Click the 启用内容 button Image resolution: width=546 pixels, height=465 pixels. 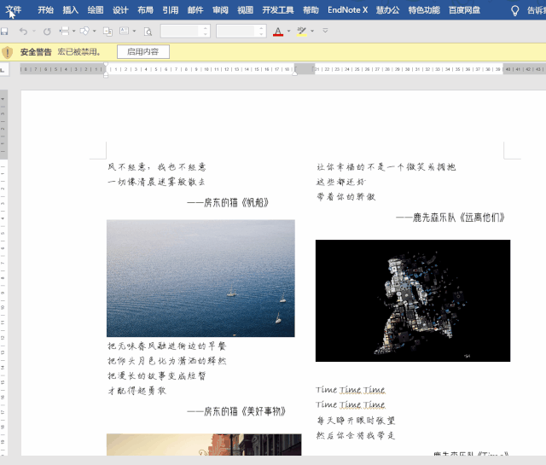[x=142, y=52]
